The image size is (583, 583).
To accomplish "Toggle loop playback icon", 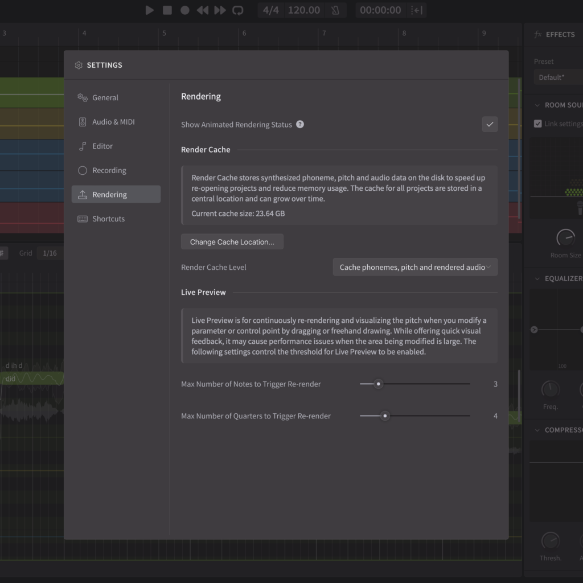I will (x=238, y=10).
